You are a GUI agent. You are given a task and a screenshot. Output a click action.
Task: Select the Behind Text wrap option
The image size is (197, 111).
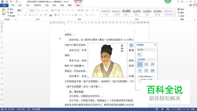click(x=146, y=71)
